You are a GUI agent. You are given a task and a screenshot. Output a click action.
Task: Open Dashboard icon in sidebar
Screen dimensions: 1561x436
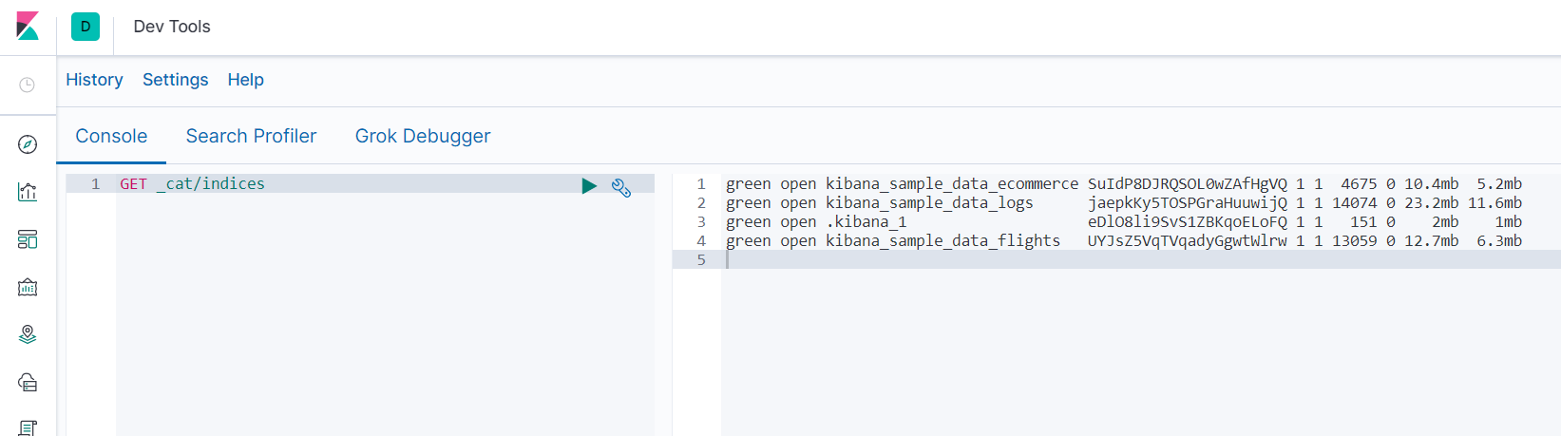[28, 239]
